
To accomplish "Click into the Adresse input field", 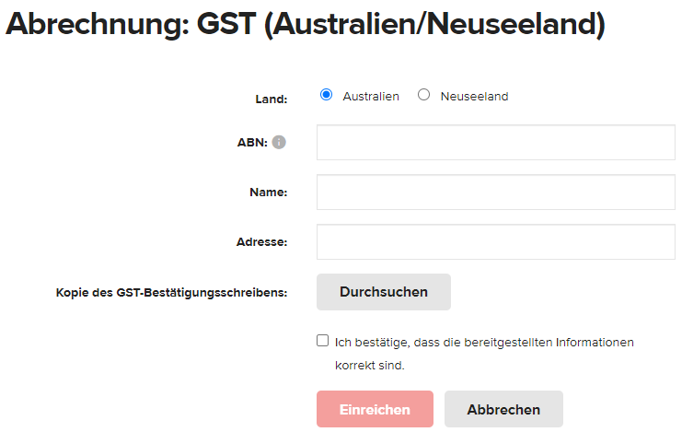I will coord(496,241).
